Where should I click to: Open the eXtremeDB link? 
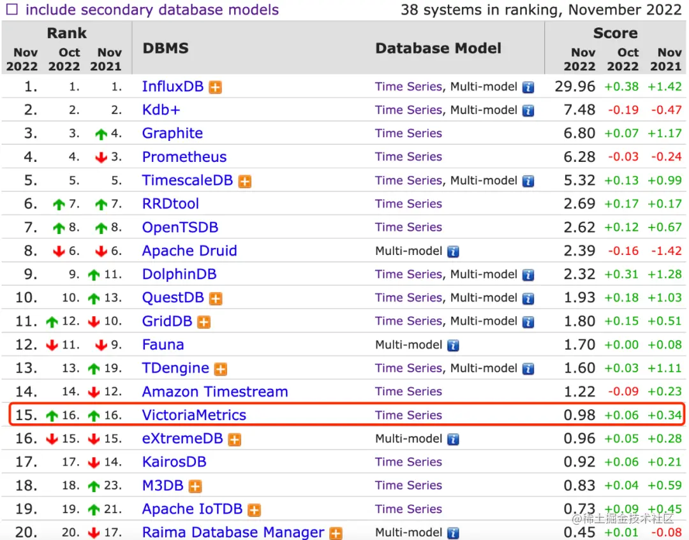coord(182,439)
